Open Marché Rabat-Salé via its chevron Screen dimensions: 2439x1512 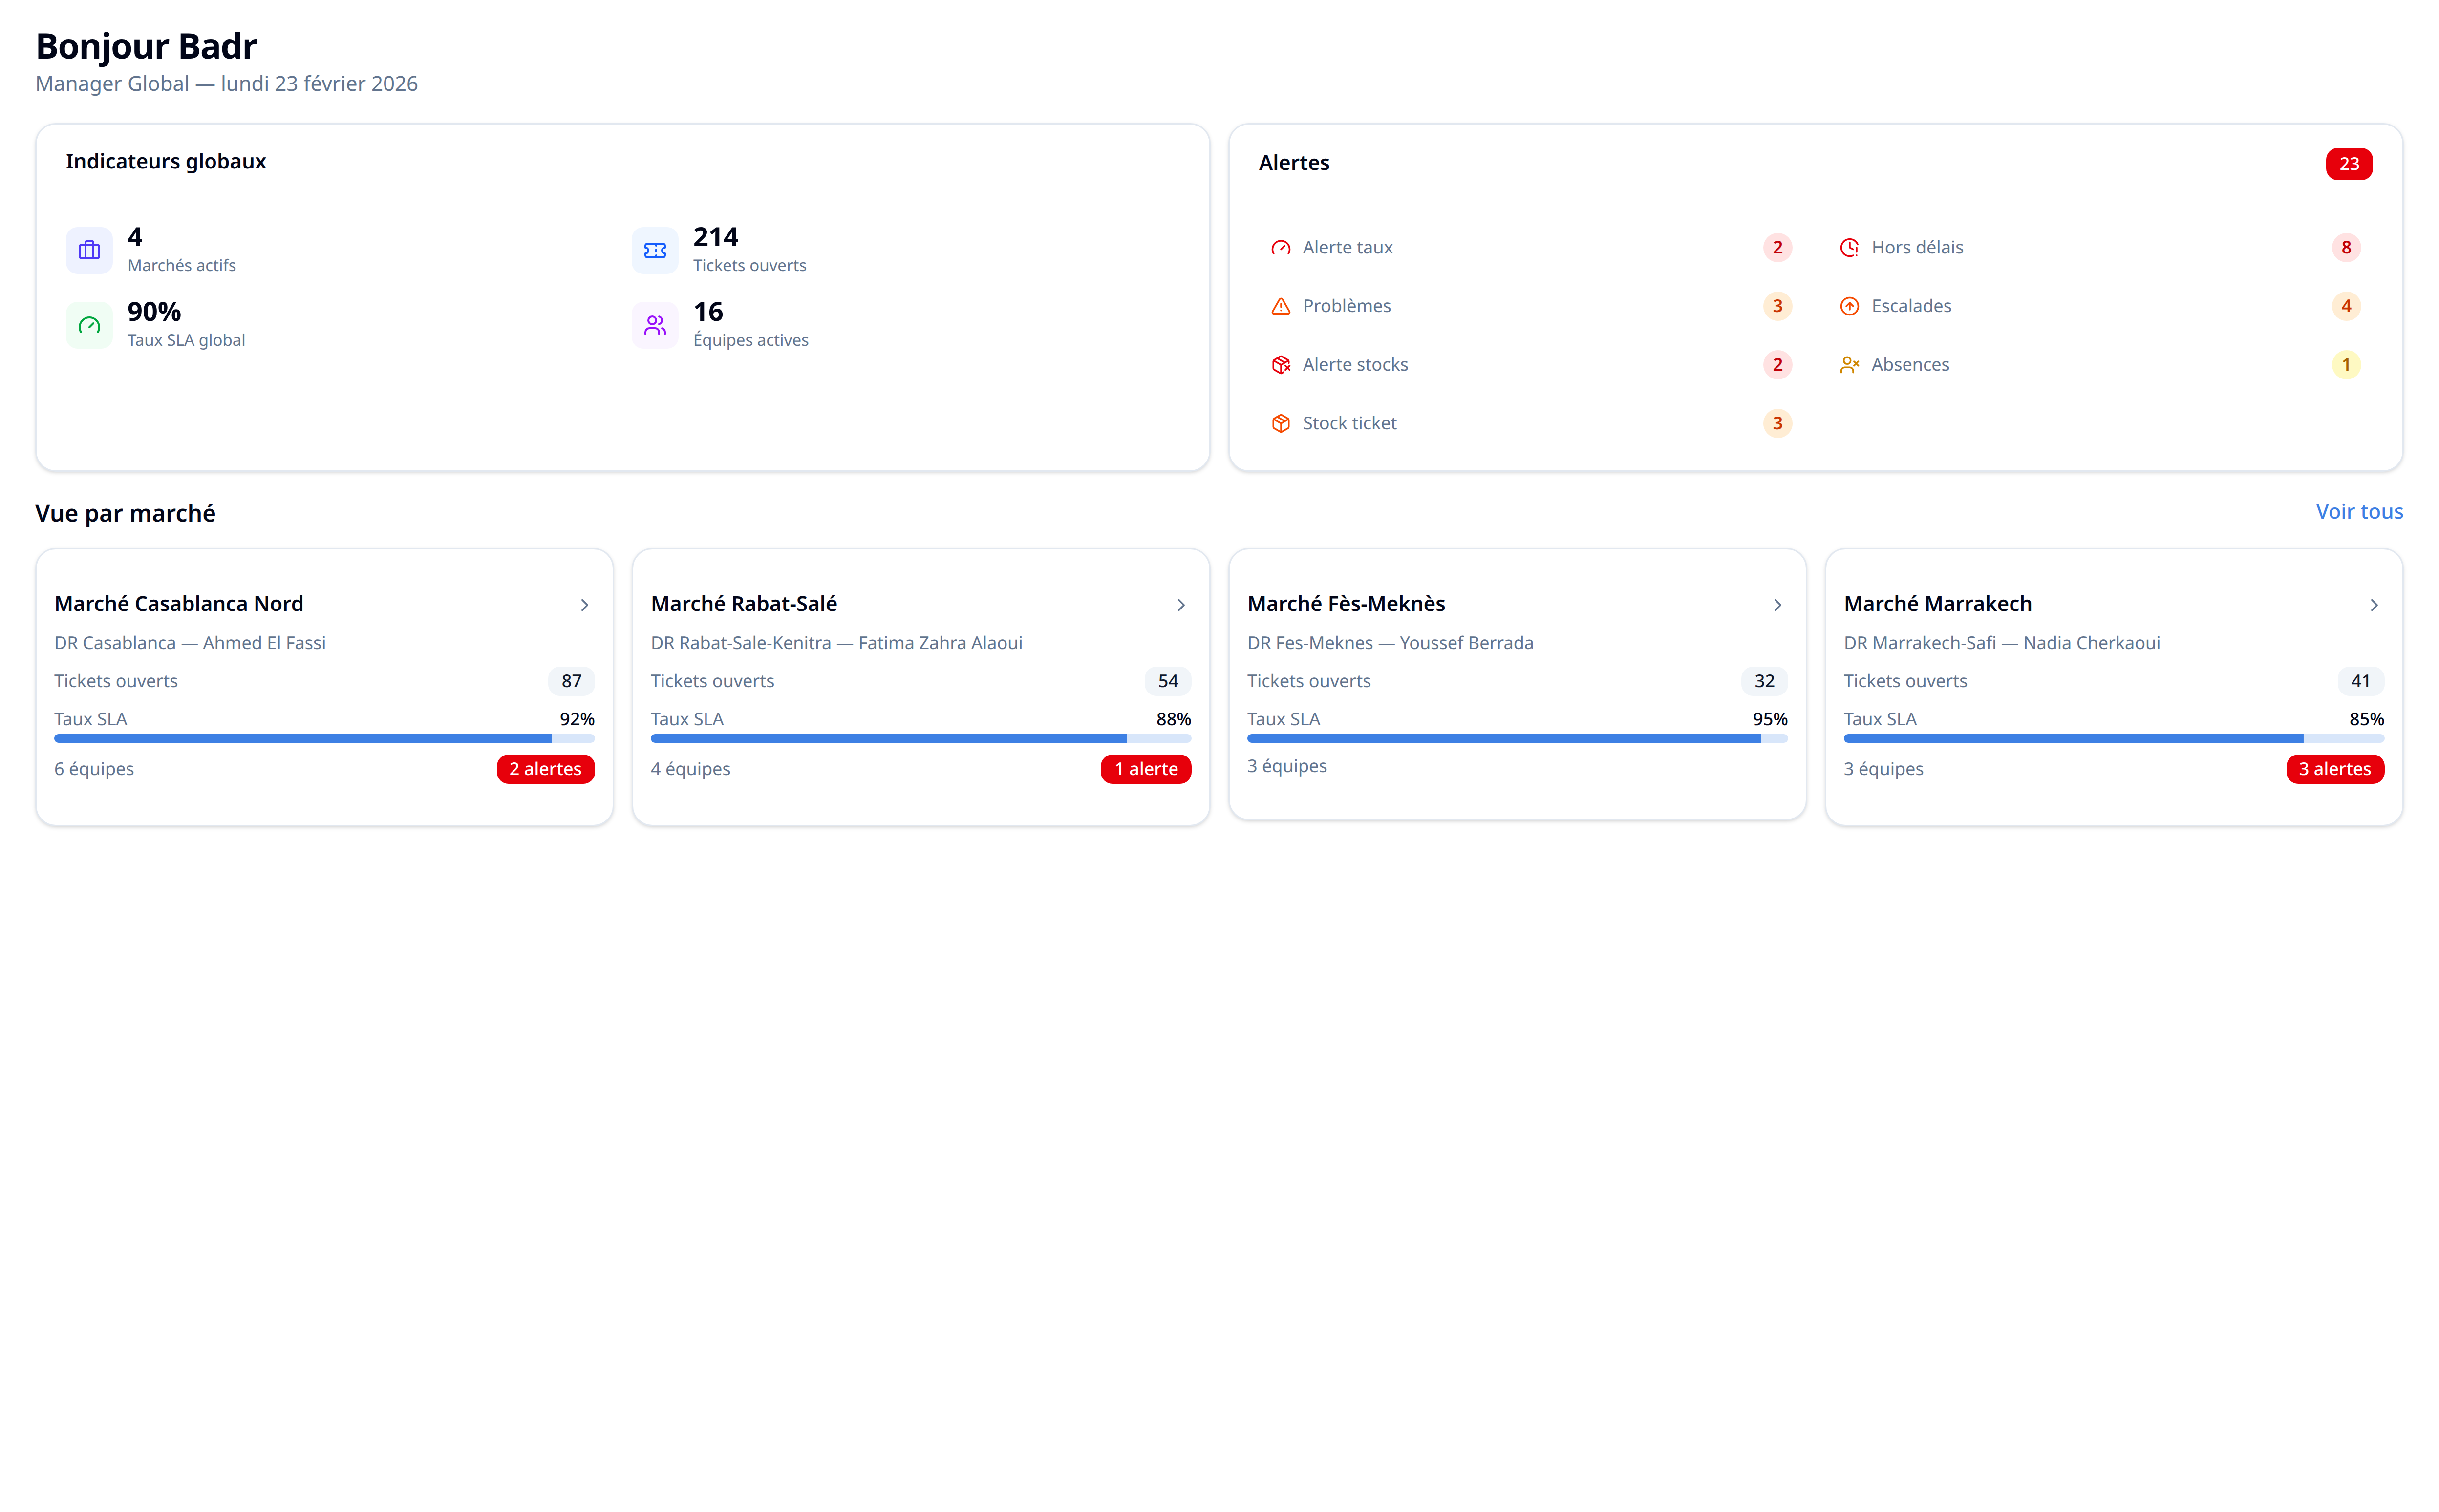click(1180, 605)
